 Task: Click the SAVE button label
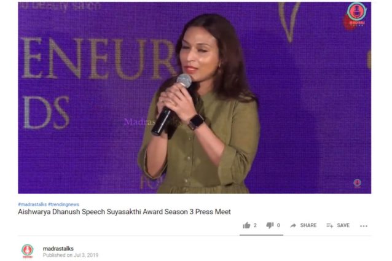(x=343, y=225)
